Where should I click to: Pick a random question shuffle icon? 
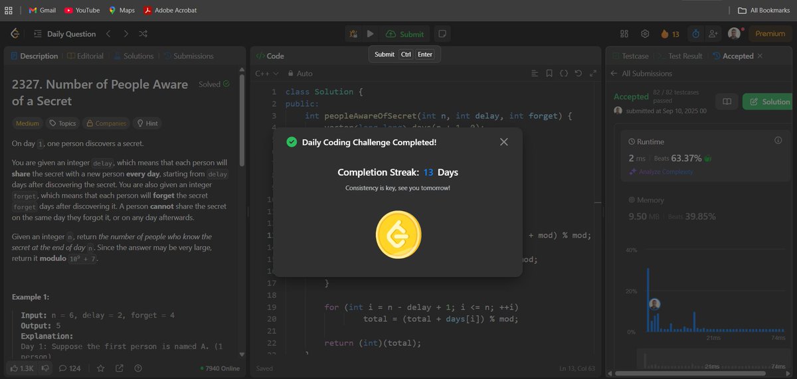(x=143, y=34)
